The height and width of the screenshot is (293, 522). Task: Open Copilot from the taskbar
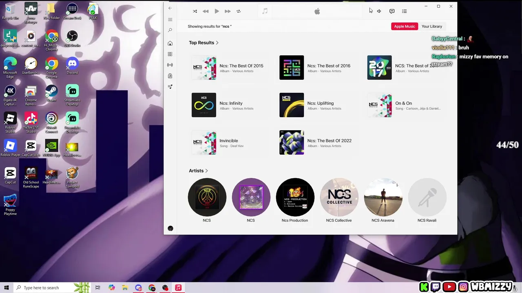coord(111,288)
